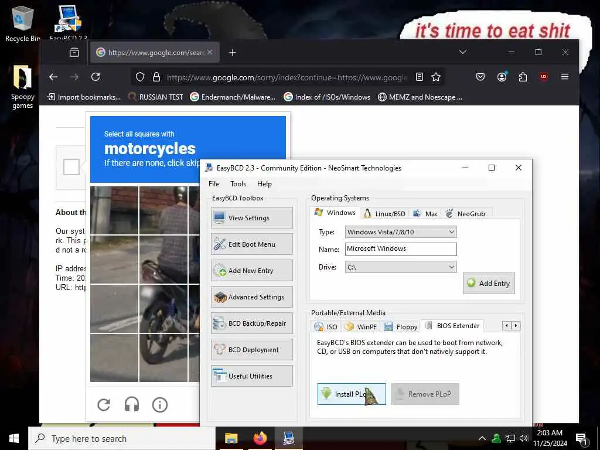The image size is (600, 450).
Task: Expand the list all tabs chevron
Action: [463, 52]
